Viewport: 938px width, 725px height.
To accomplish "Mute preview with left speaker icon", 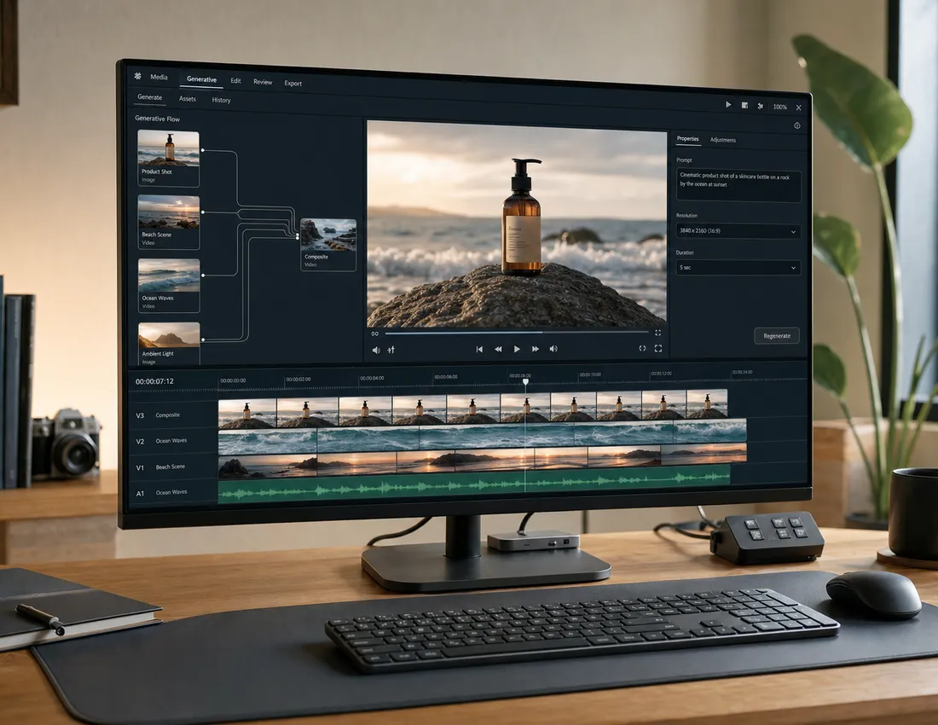I will (376, 350).
